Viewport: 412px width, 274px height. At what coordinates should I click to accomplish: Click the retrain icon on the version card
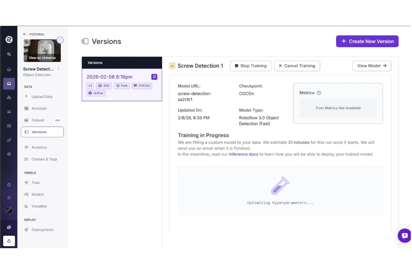(x=154, y=77)
